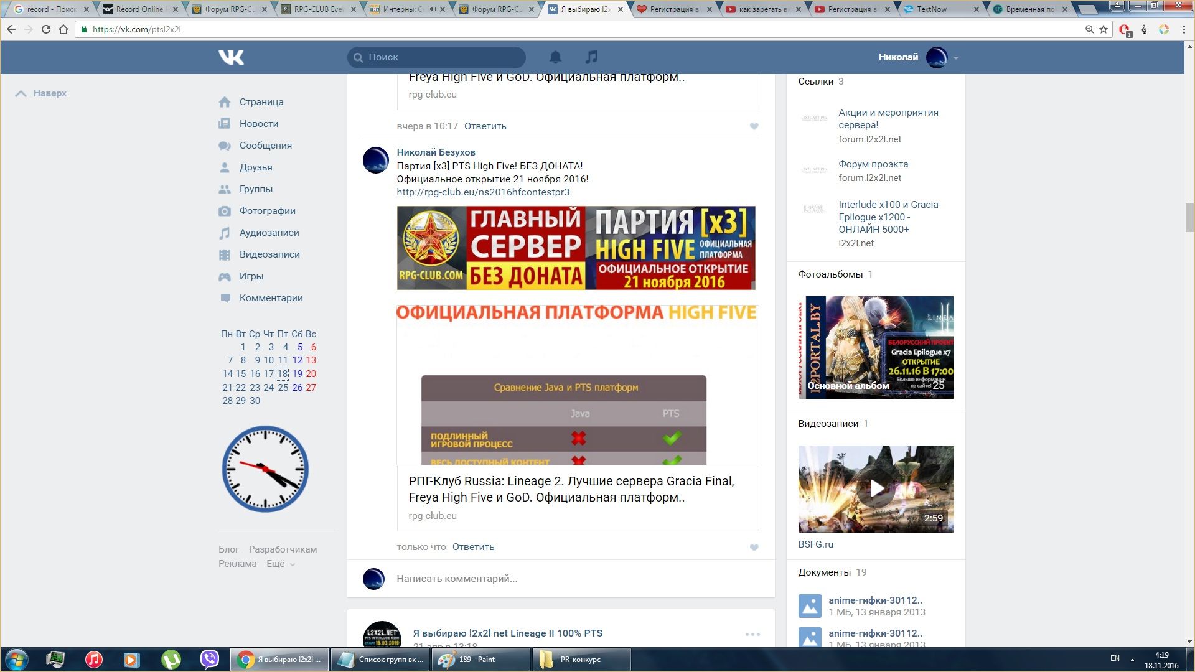Switch to Временная почта browser tab

1030,9
